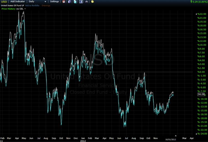This screenshot has height=142, width=208.
Task: Click the %-21.00 axis label
Action: coord(202,126)
